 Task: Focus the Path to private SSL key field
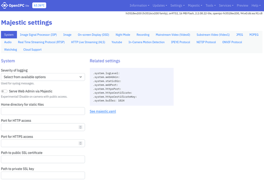[x=43, y=175]
